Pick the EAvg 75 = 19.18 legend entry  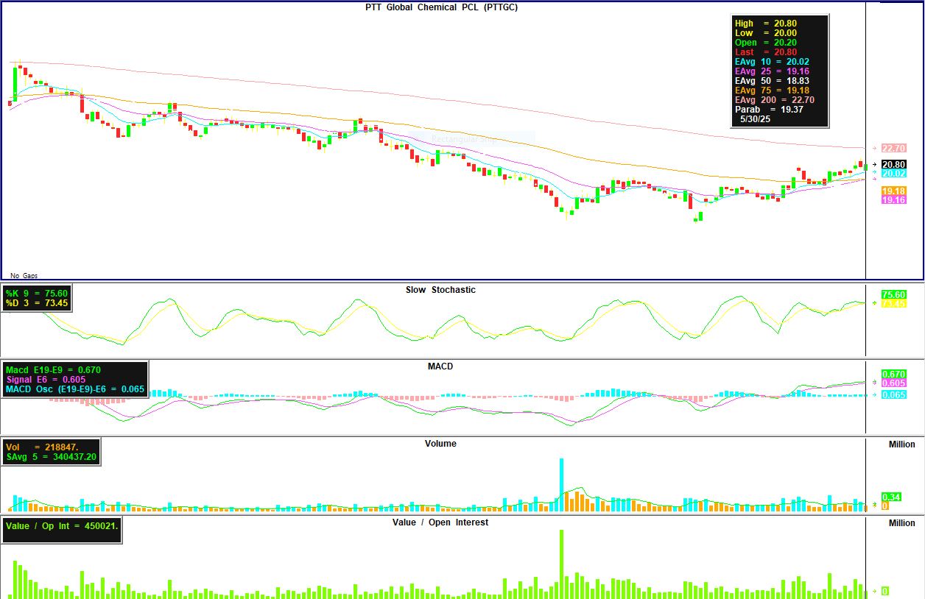coord(773,91)
